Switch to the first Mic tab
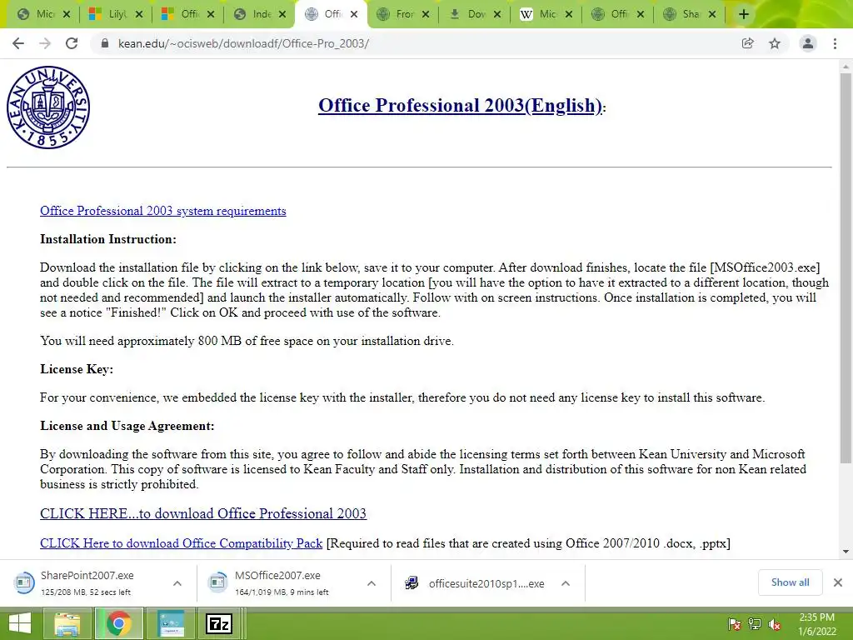Image resolution: width=853 pixels, height=640 pixels. coord(43,14)
